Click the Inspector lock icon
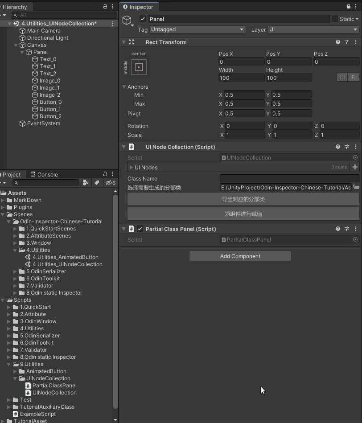 (349, 7)
